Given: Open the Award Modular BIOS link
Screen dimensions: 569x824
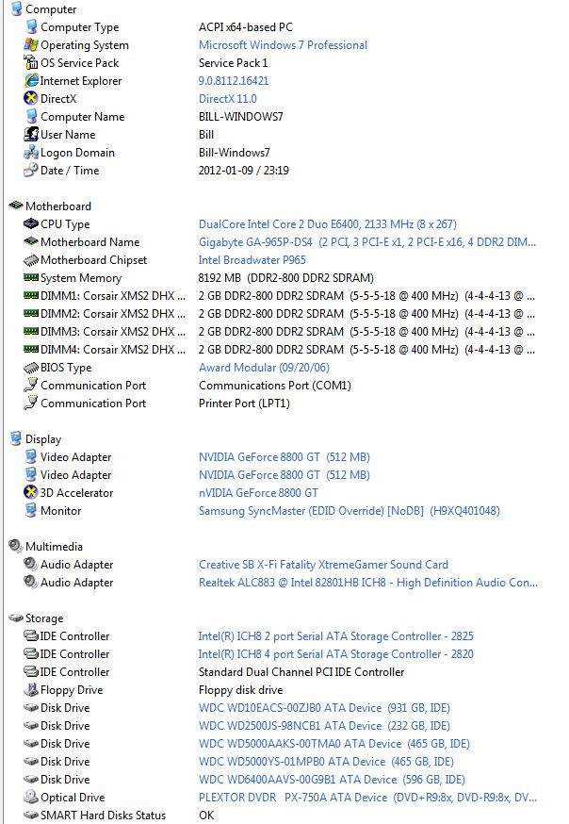Looking at the screenshot, I should pyautogui.click(x=264, y=368).
